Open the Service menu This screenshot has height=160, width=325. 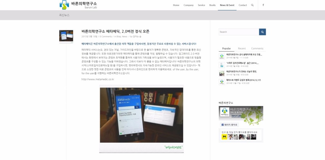pos(201,5)
